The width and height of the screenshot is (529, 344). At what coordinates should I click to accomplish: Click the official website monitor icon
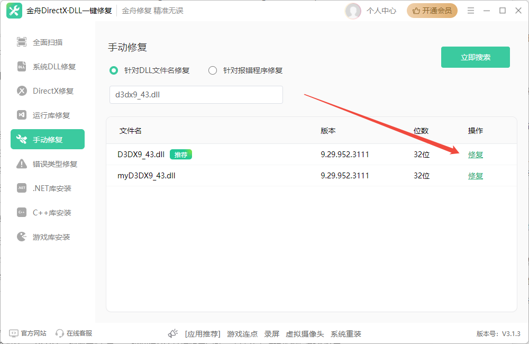click(x=14, y=333)
